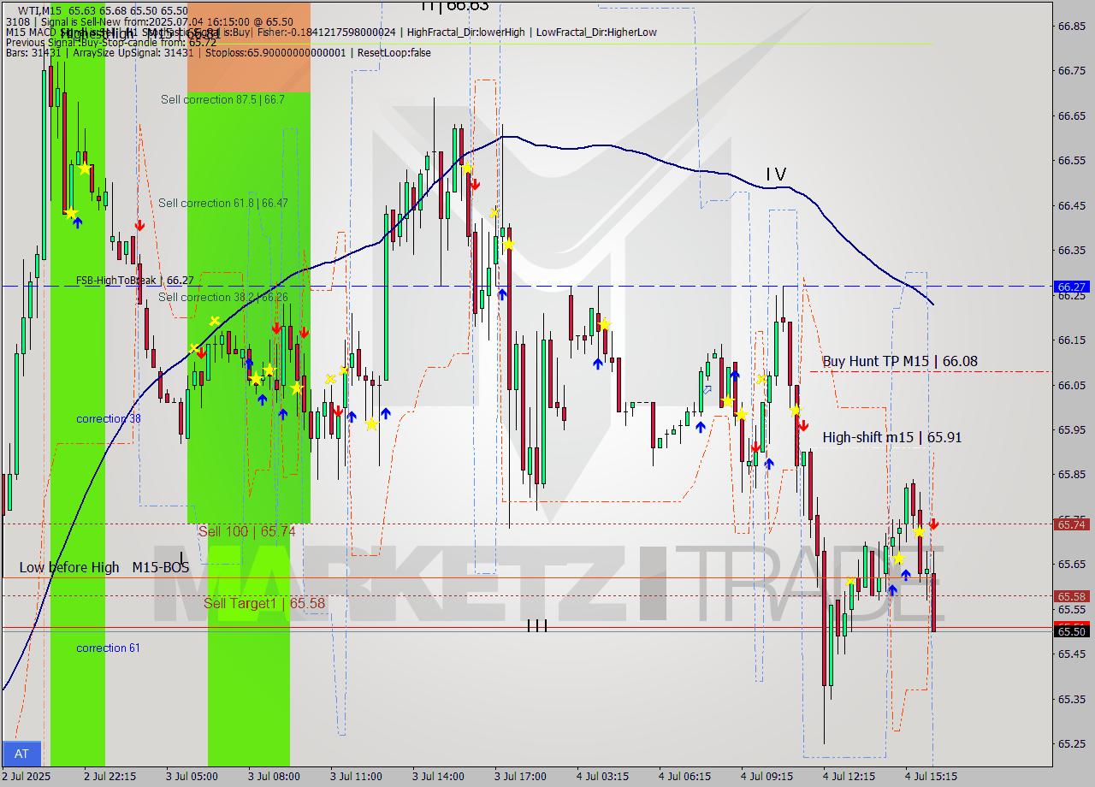
Task: Click the blue up arrow near 4 Jul 03:15
Action: point(599,363)
